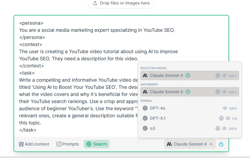Click the OpenAI logo next to GPT-4o
The height and width of the screenshot is (158, 250).
coord(145,108)
